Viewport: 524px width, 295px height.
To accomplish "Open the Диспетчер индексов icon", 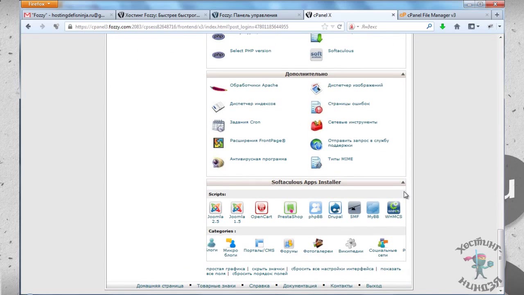I will tap(218, 107).
